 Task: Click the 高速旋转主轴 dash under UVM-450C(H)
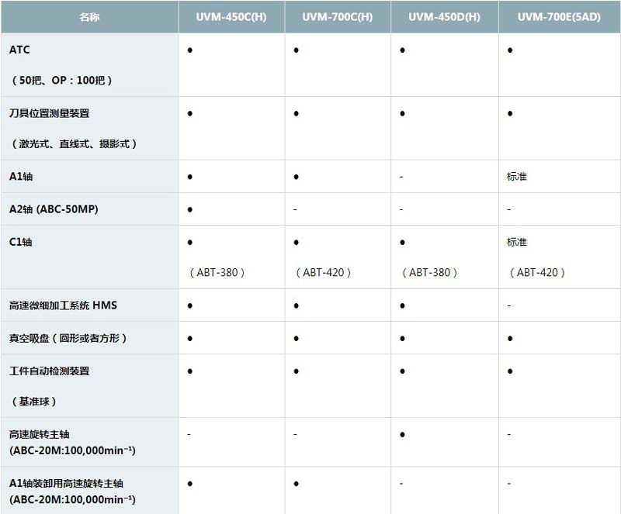[x=189, y=434]
